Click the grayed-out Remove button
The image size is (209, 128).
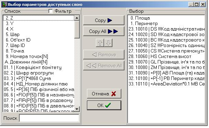(x=103, y=55)
